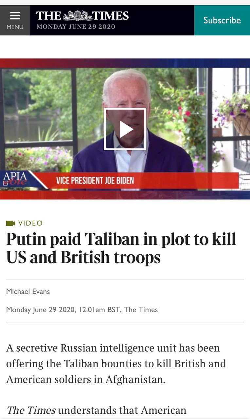Tap the royal crest in The Times logo
Viewport: 250px width, 419px height.
point(77,15)
